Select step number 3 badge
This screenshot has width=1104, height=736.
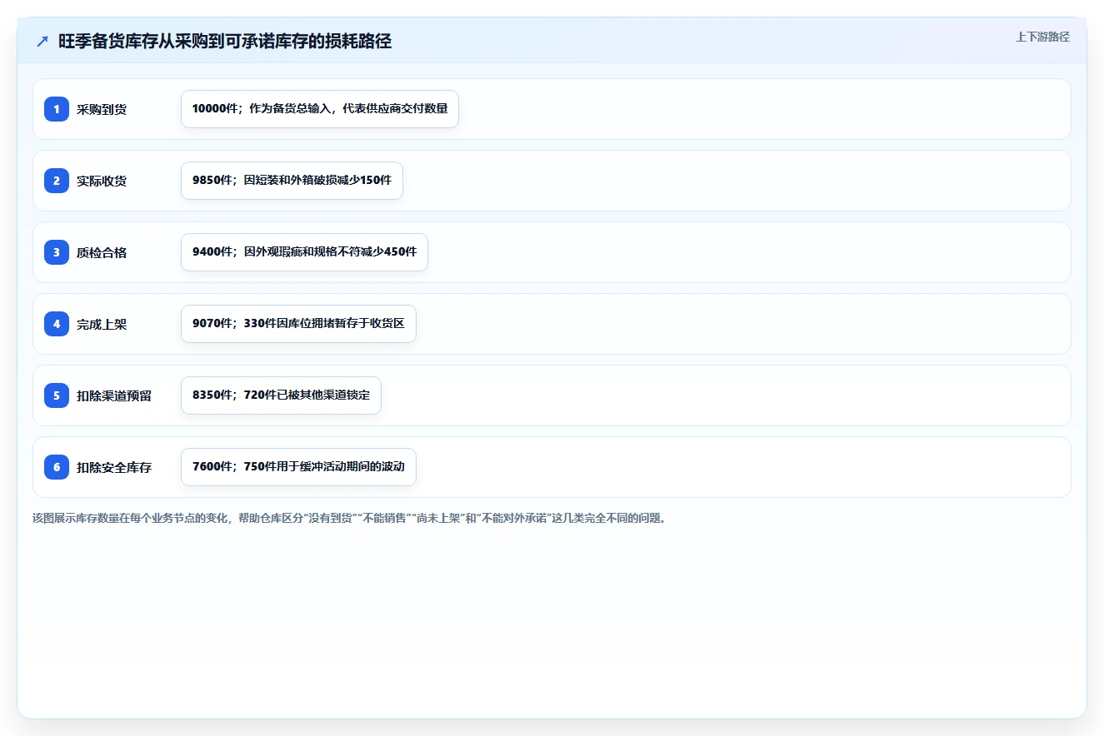tap(57, 252)
